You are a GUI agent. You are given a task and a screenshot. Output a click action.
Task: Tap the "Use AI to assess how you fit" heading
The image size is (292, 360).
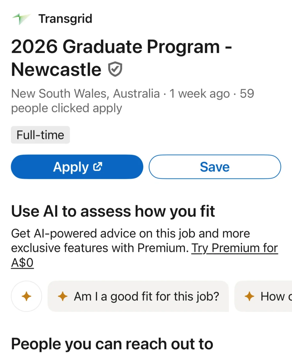tap(113, 211)
